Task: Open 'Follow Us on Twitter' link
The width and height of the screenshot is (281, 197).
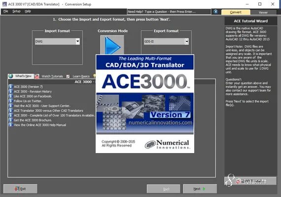Action: (28, 101)
